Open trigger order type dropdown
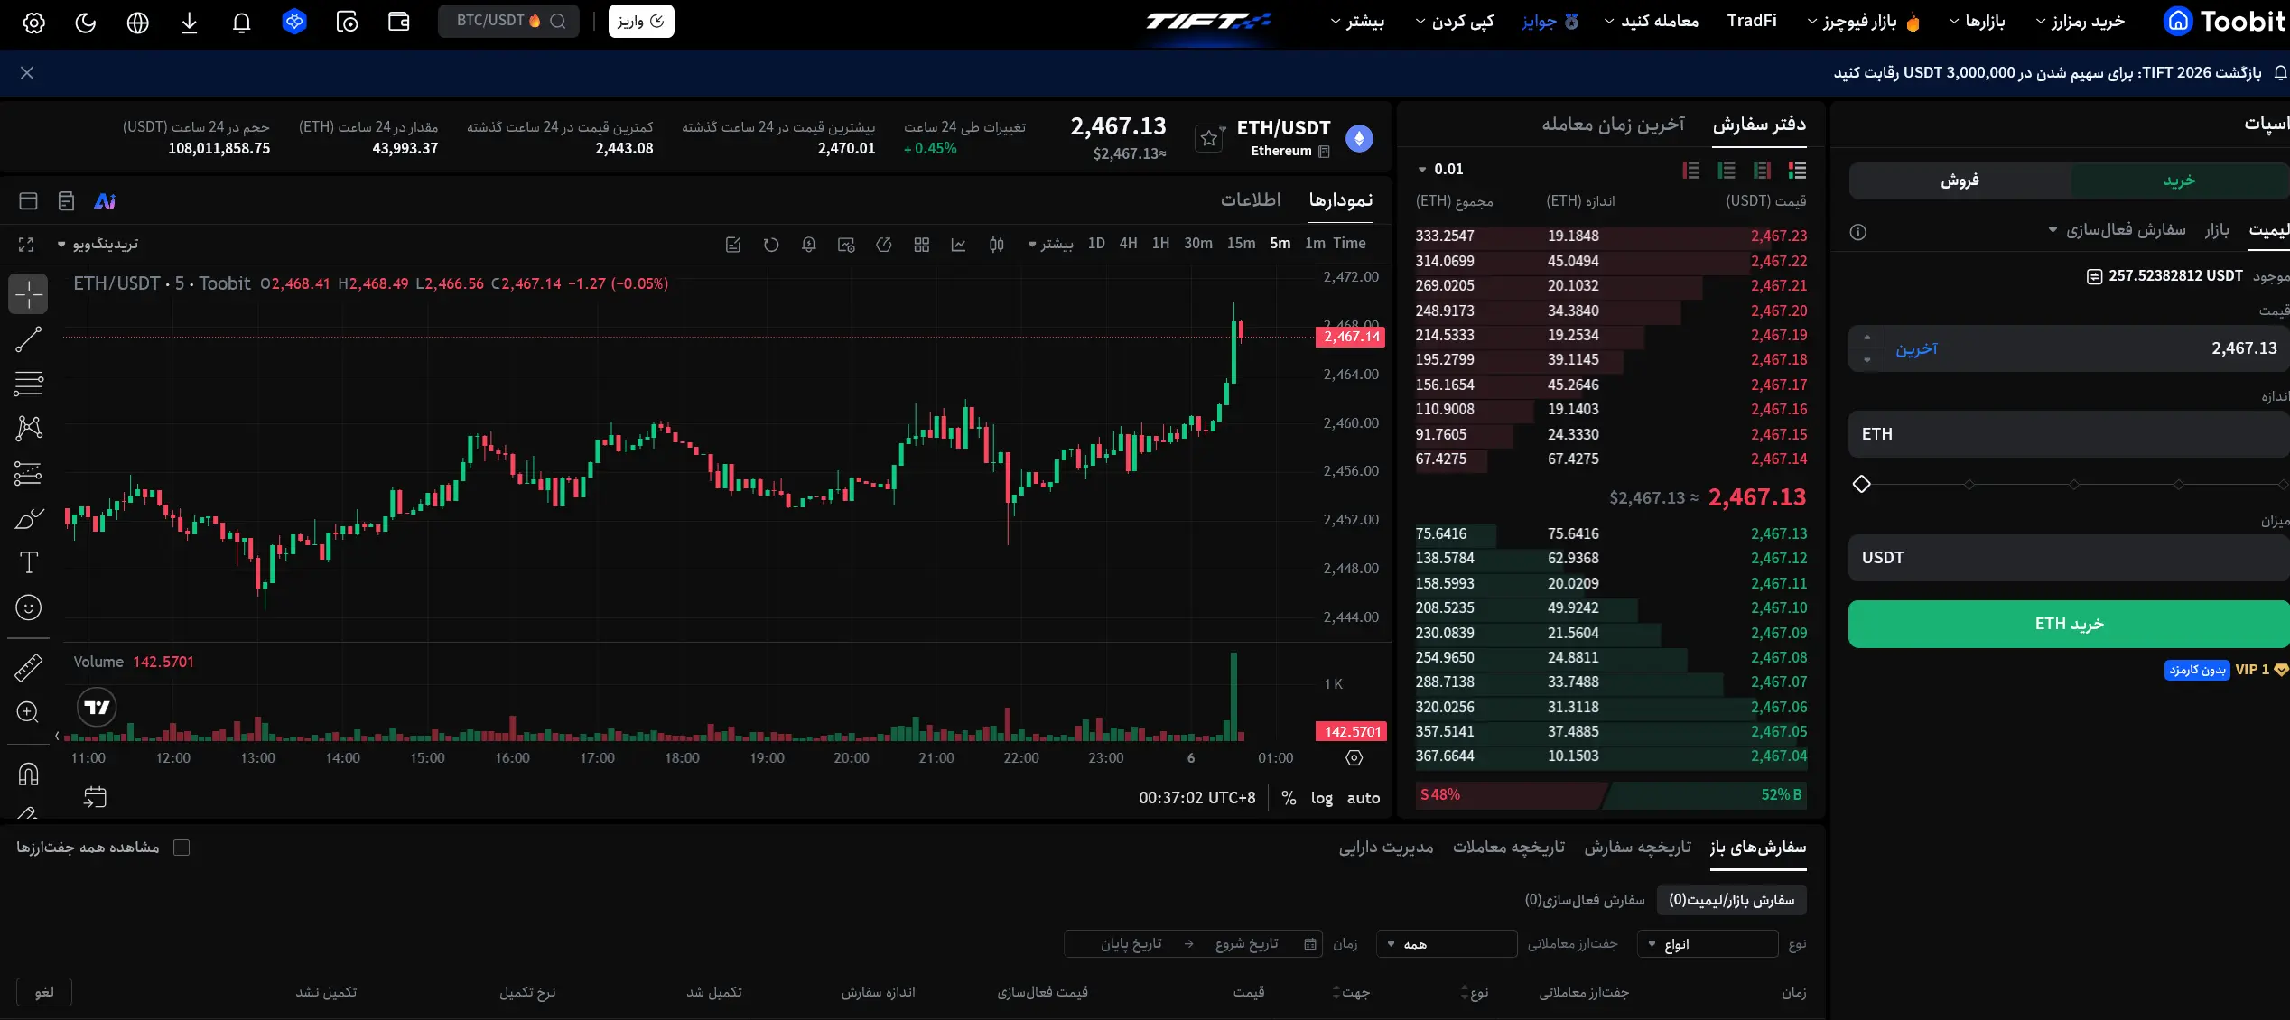The image size is (2290, 1020). 2117,230
